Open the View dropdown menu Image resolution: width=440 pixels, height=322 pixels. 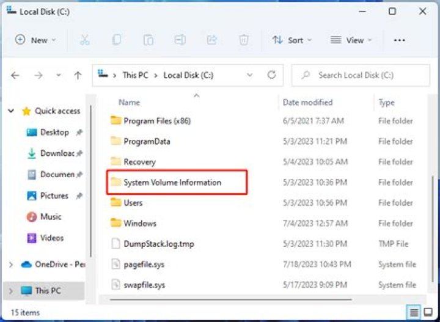point(351,40)
